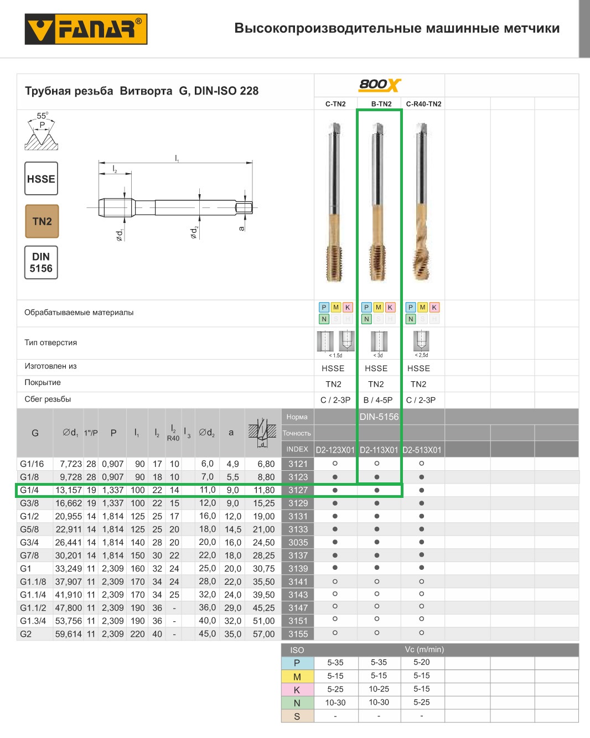Open the tap dimension drawing with l1 and l2
Screen dimensions: 590x738
point(172,198)
